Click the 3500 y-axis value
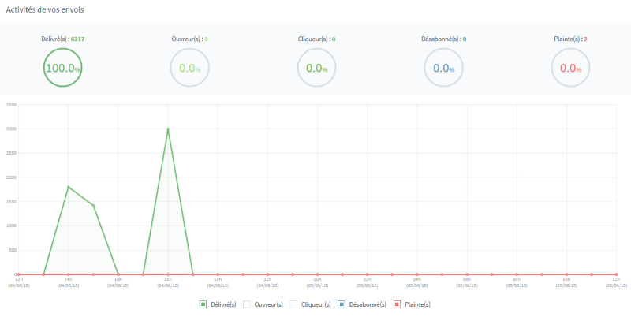 click(11, 105)
